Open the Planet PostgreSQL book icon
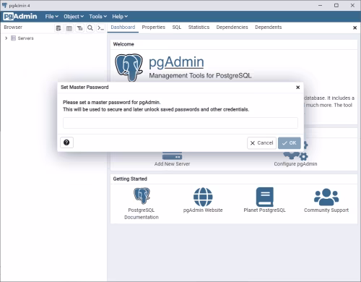This screenshot has width=361, height=282. [x=265, y=197]
